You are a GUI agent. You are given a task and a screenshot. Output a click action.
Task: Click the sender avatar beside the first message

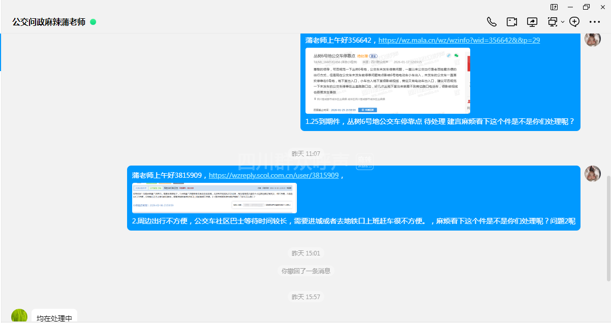click(593, 39)
